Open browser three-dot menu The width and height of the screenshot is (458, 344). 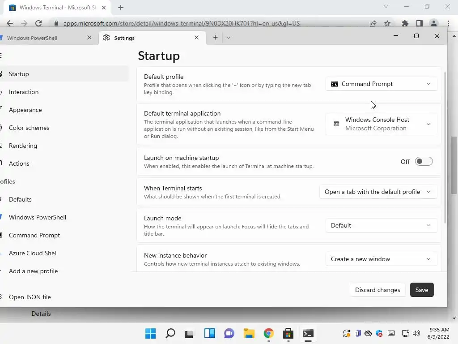click(448, 23)
